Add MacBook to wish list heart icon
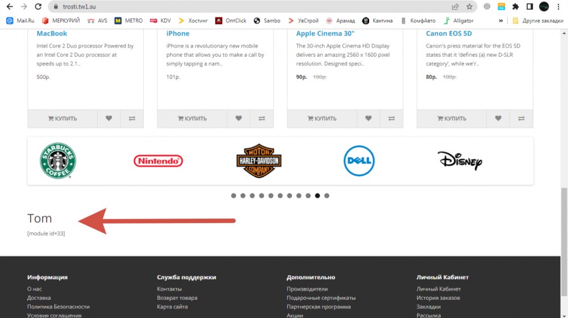568x318 pixels. (x=108, y=119)
